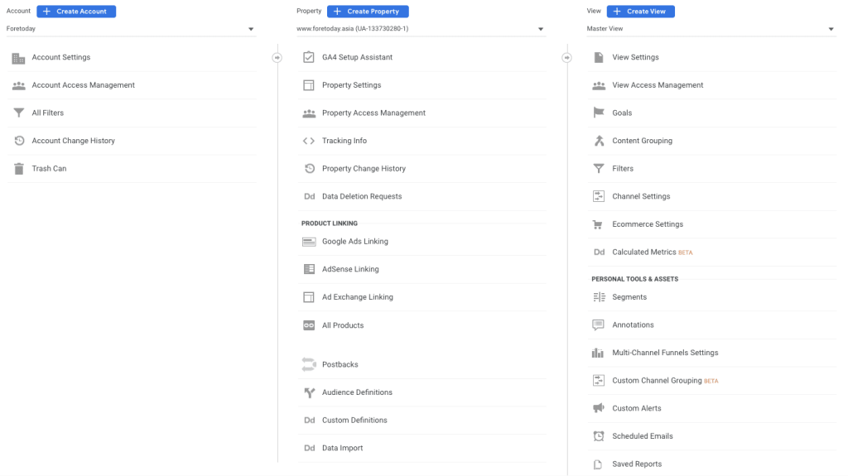The height and width of the screenshot is (476, 848).
Task: Click the All Filters funnel icon
Action: coord(18,113)
